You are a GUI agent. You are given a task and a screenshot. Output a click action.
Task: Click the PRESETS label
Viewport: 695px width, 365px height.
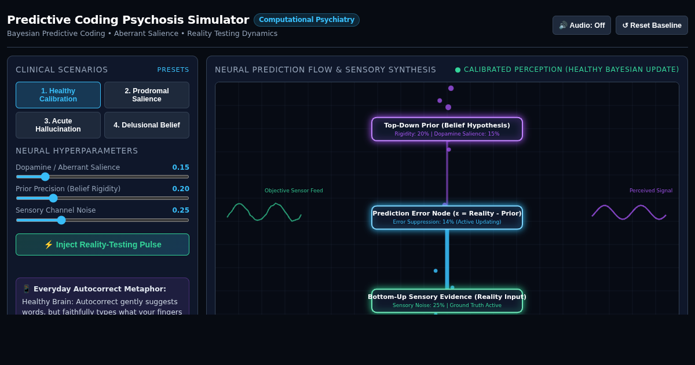tap(173, 70)
